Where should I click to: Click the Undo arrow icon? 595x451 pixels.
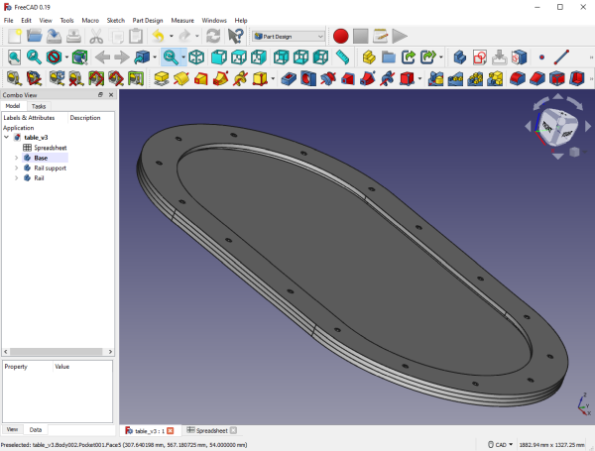point(159,36)
